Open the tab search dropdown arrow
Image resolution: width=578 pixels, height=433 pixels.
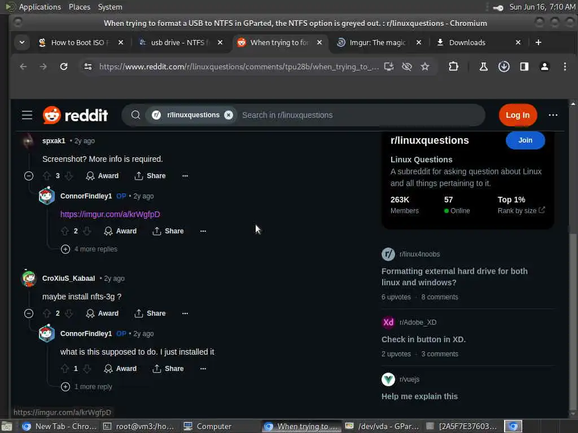coord(22,42)
